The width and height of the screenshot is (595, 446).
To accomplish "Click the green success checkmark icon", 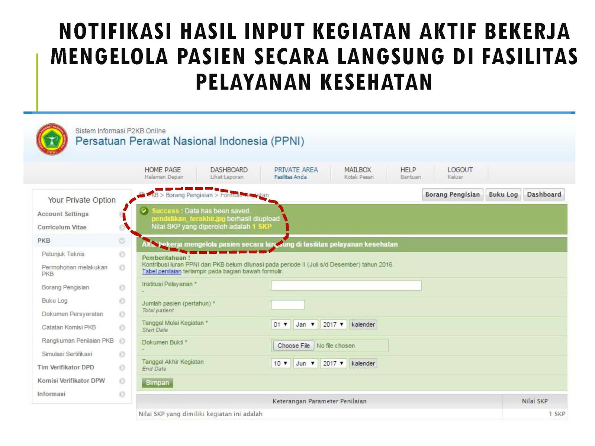I will point(144,211).
